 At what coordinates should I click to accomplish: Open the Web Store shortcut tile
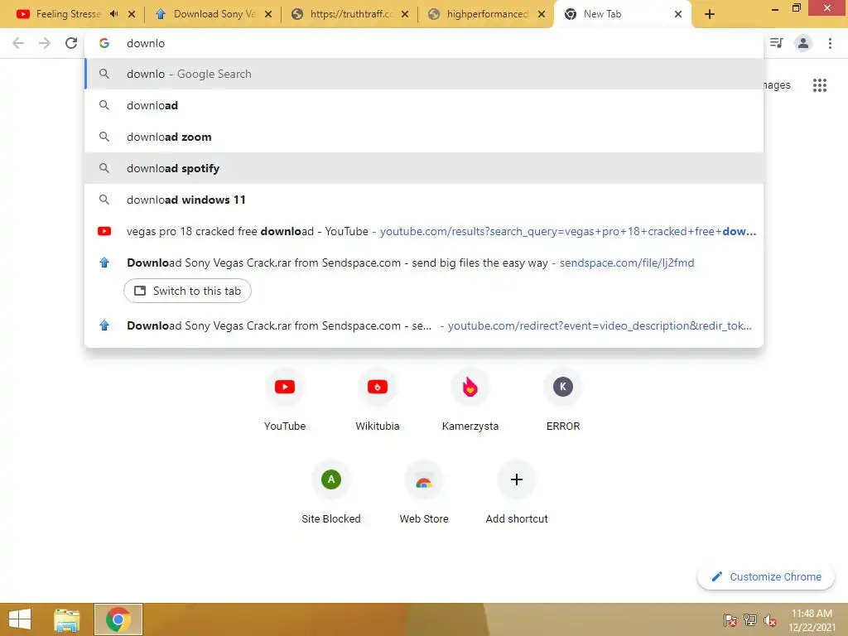click(x=424, y=494)
